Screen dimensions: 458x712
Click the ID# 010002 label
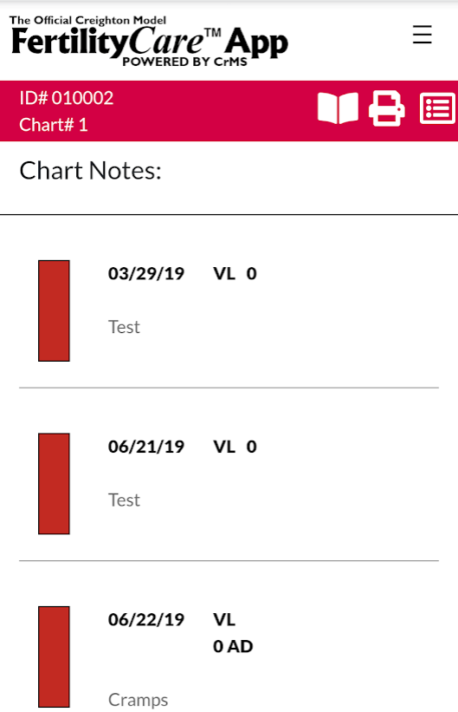(x=66, y=98)
